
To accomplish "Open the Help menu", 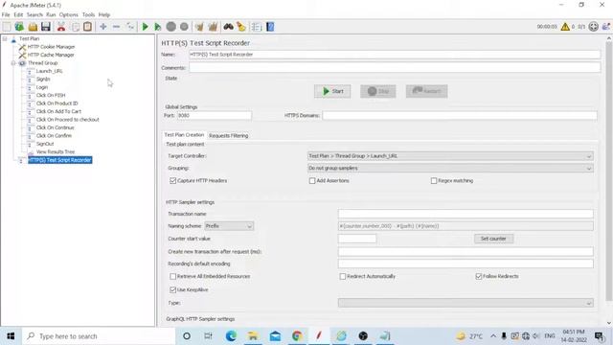I will 104,14.
